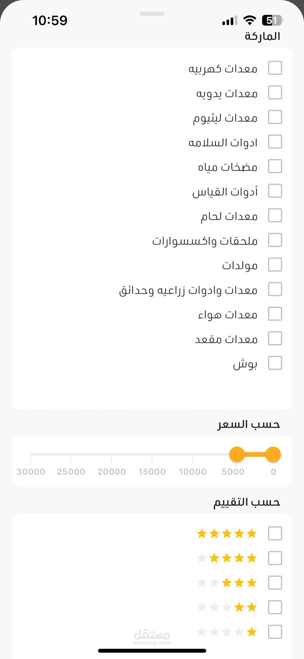
Task: Tap the sheet drag handle at top
Action: 152,14
